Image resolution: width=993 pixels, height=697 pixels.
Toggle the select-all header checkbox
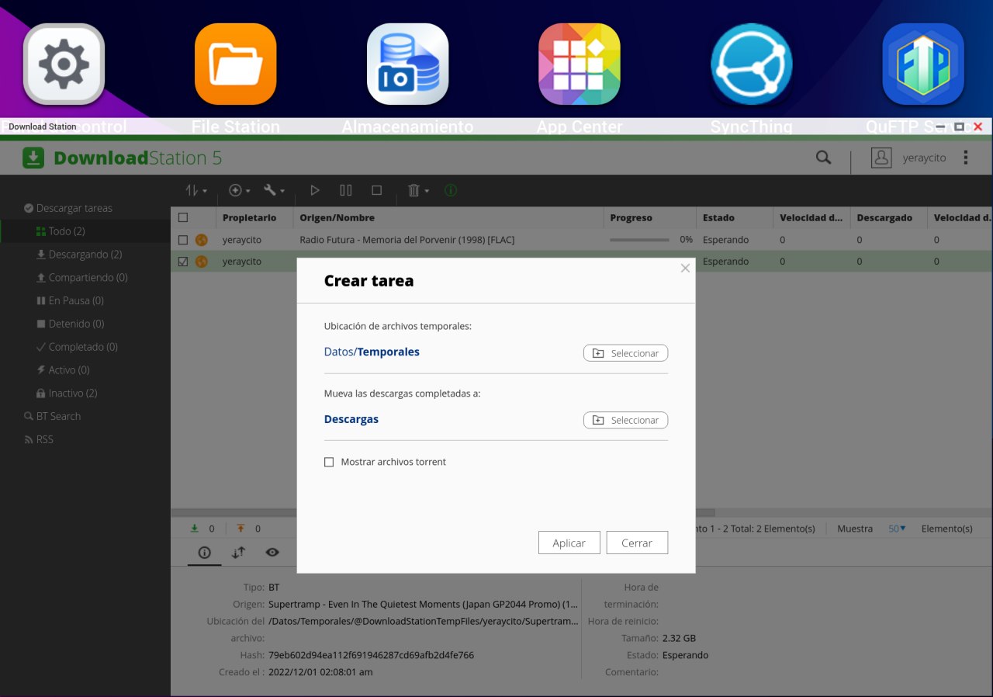183,218
